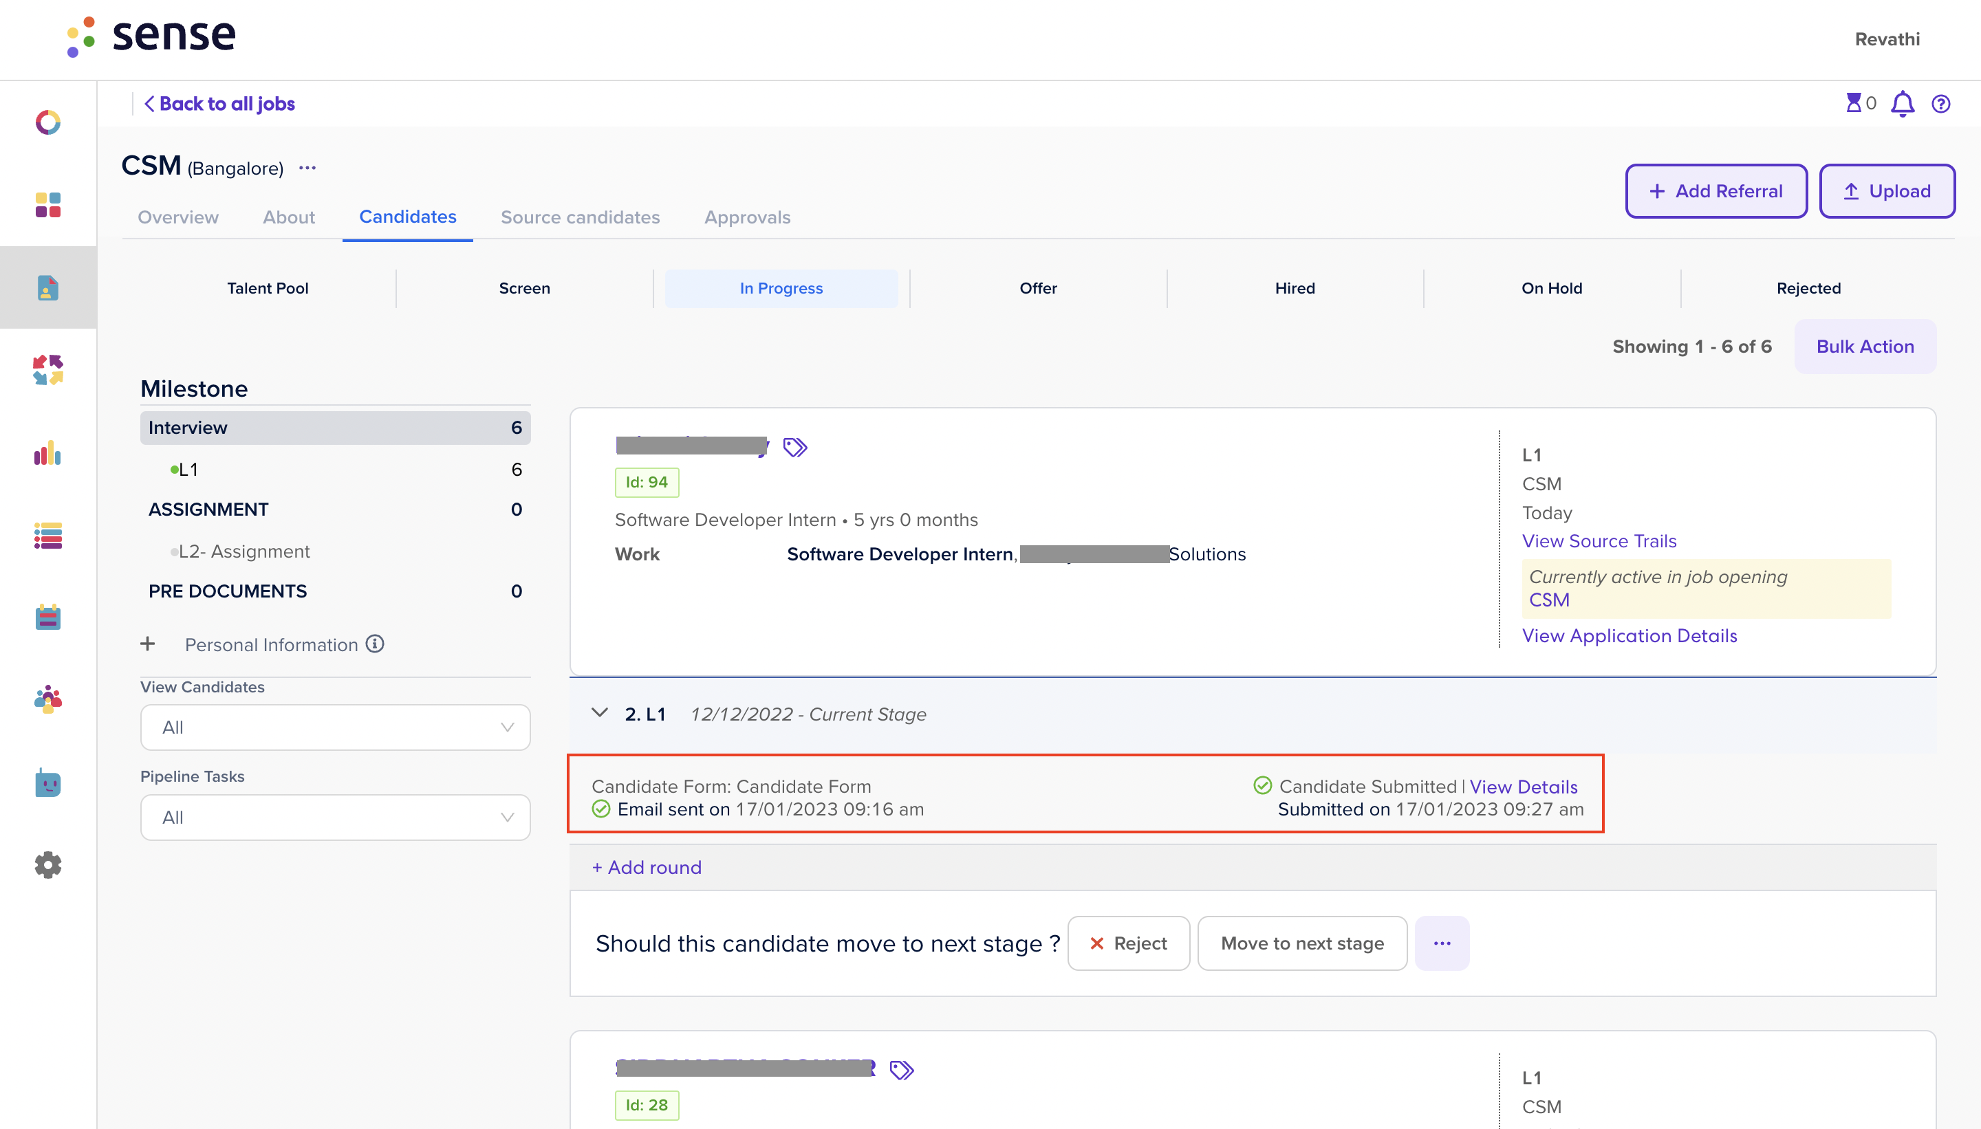The width and height of the screenshot is (1981, 1129).
Task: Click the Id: 94 badge
Action: [x=647, y=482]
